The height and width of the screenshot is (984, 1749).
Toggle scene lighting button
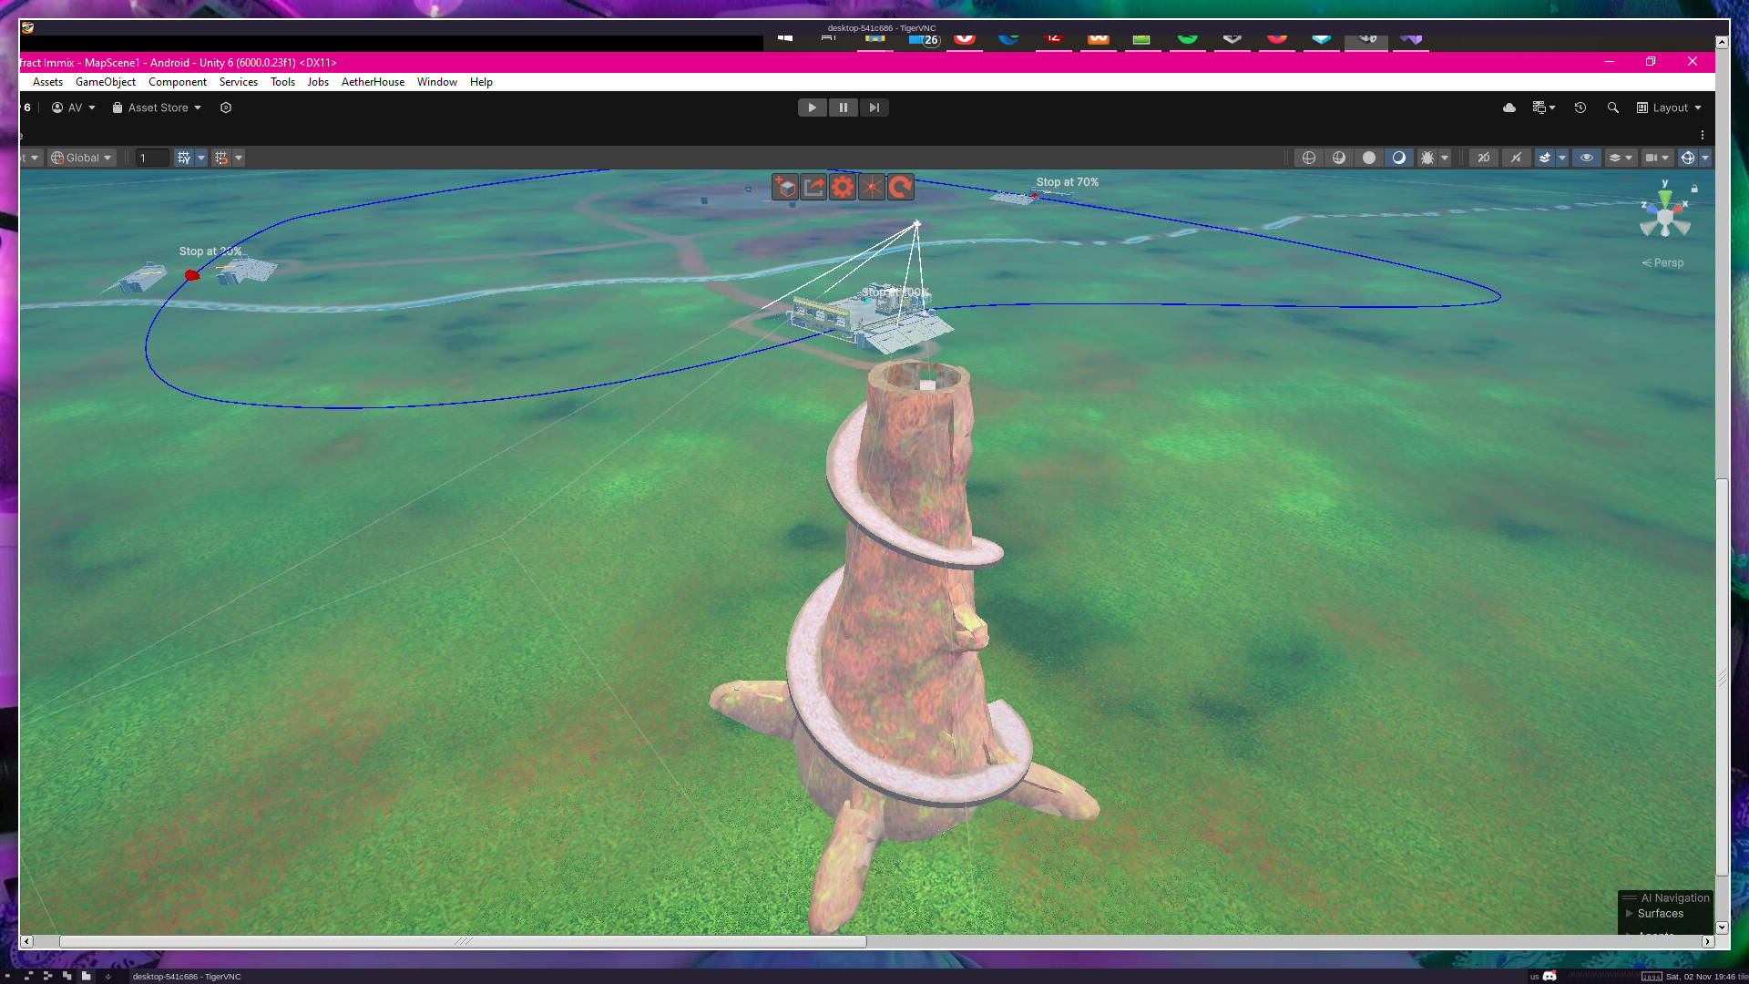pyautogui.click(x=1398, y=158)
